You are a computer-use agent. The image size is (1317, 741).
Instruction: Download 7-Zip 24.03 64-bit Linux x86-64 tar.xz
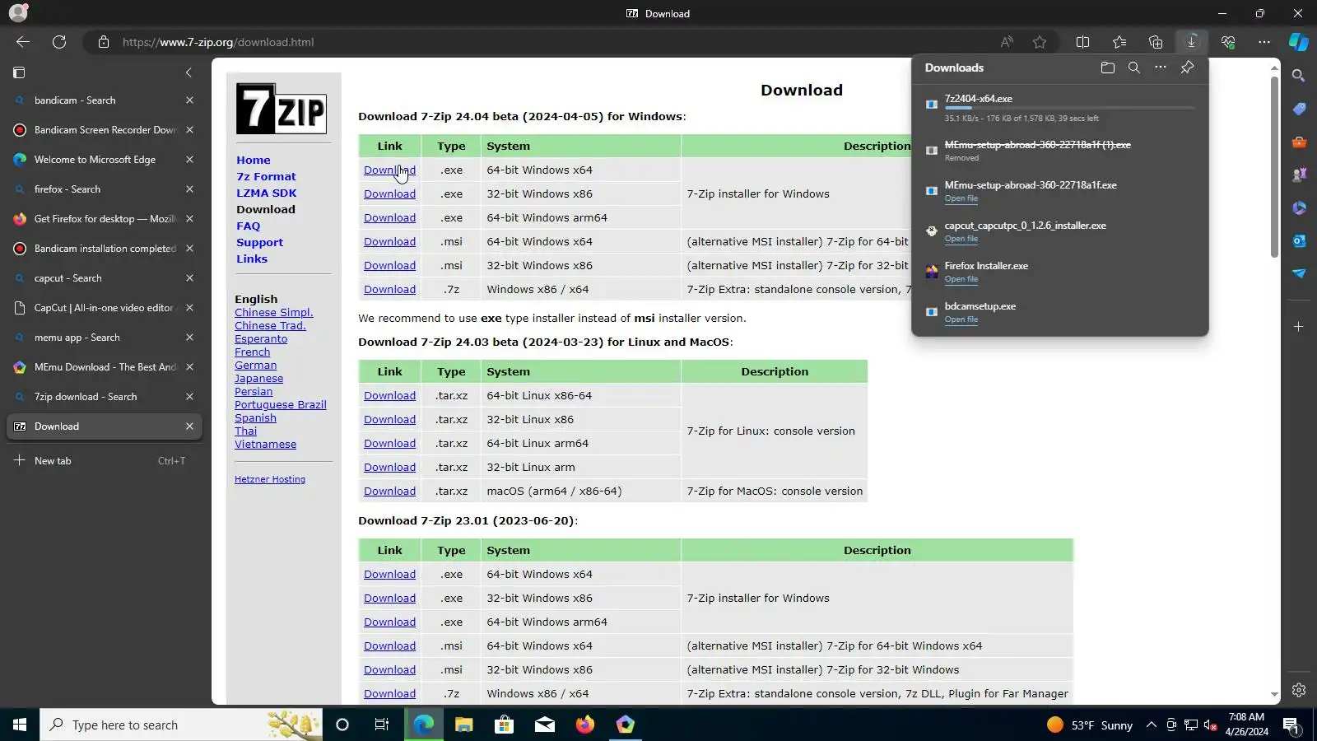(x=389, y=396)
